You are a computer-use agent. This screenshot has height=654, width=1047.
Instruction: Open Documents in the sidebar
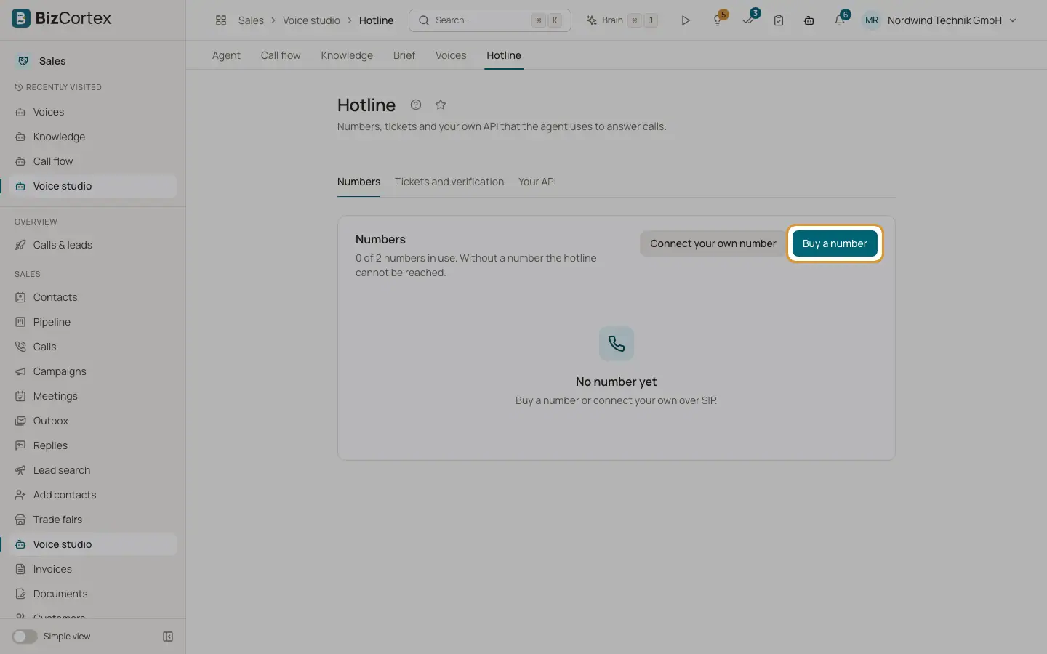pyautogui.click(x=93, y=594)
